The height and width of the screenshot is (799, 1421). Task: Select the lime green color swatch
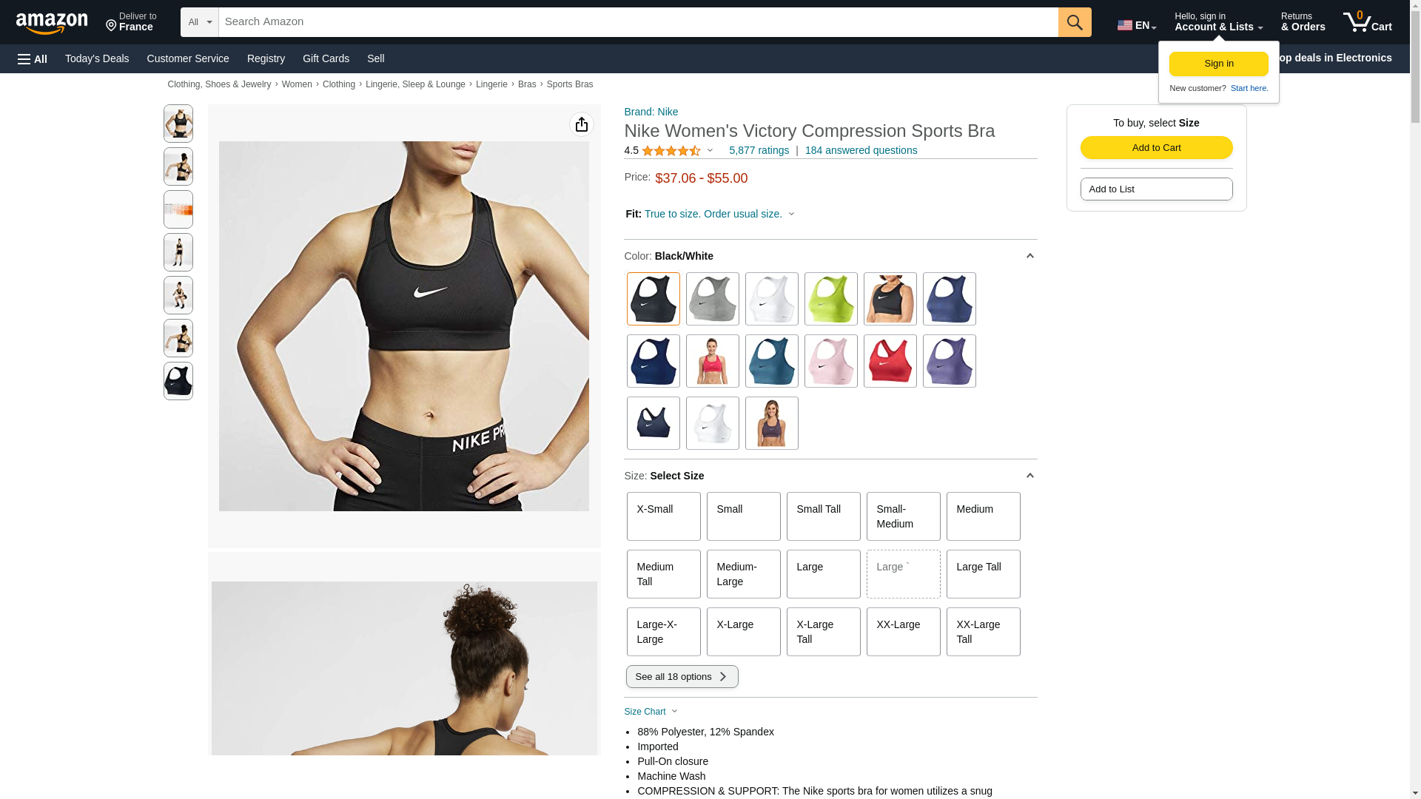click(831, 299)
